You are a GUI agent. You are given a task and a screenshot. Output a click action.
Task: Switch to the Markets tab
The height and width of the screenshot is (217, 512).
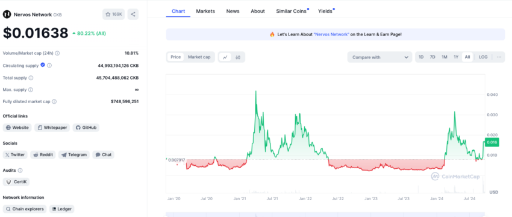pos(205,11)
